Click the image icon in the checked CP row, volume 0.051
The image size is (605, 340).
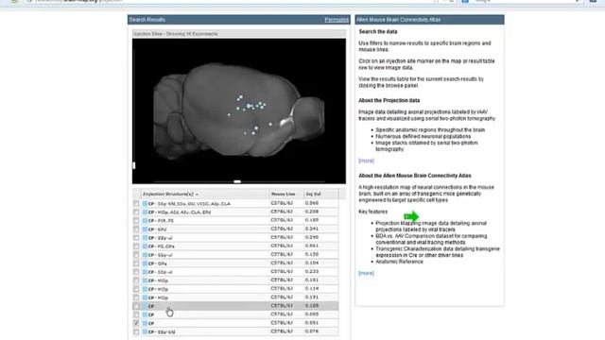(x=145, y=323)
